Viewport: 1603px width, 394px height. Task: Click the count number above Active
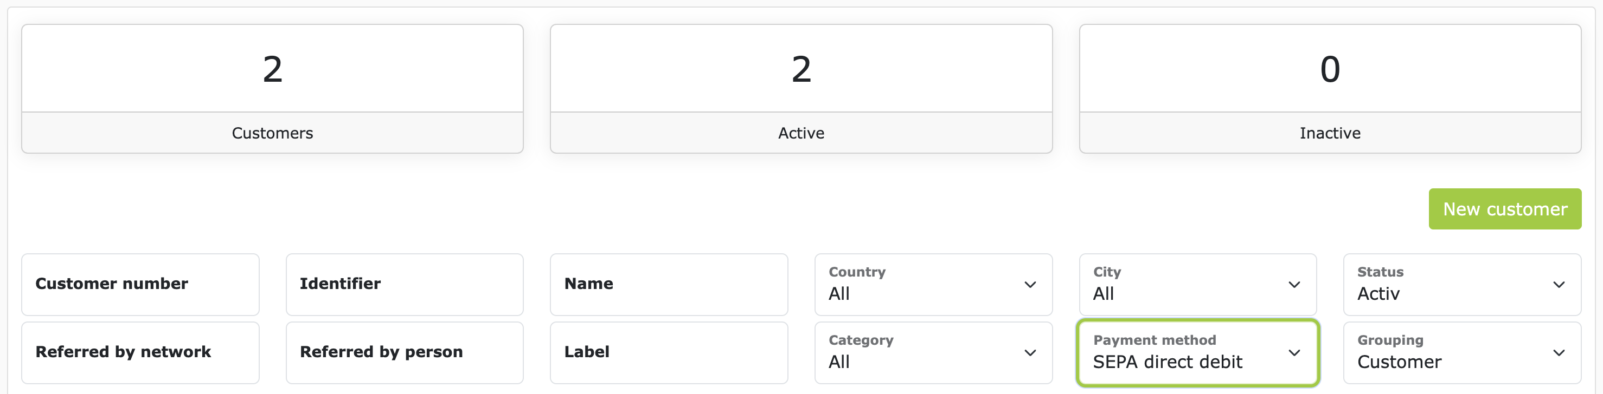(x=801, y=69)
